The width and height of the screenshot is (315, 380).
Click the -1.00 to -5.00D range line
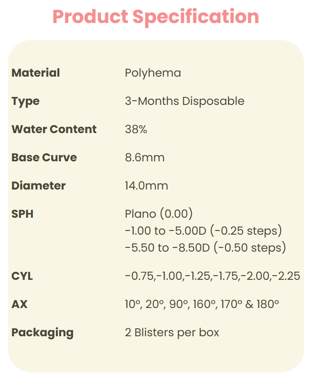point(203,231)
